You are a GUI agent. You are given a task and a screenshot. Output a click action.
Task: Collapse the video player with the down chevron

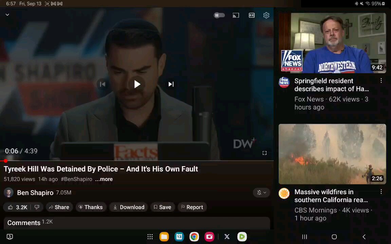tap(7, 15)
